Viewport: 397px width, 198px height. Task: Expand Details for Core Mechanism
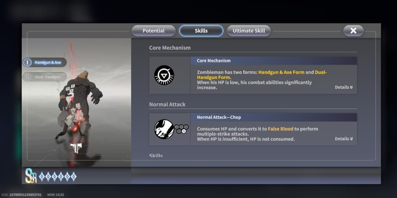pyautogui.click(x=344, y=87)
